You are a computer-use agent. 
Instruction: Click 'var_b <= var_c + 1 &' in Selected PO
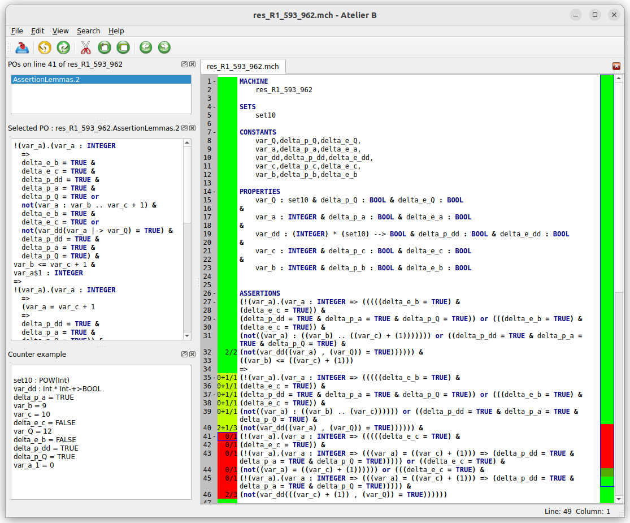(55, 265)
